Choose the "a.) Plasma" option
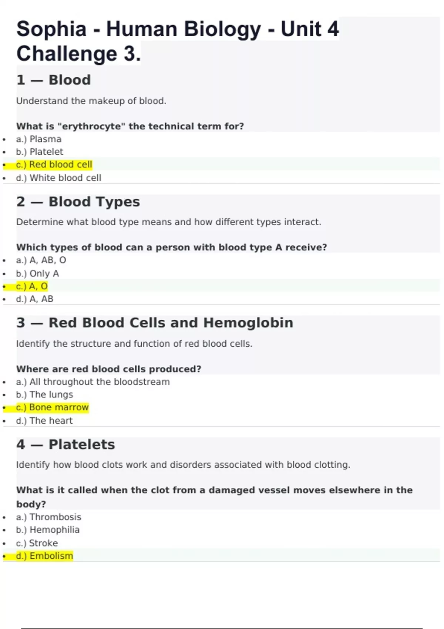The width and height of the screenshot is (444, 629). coord(39,139)
